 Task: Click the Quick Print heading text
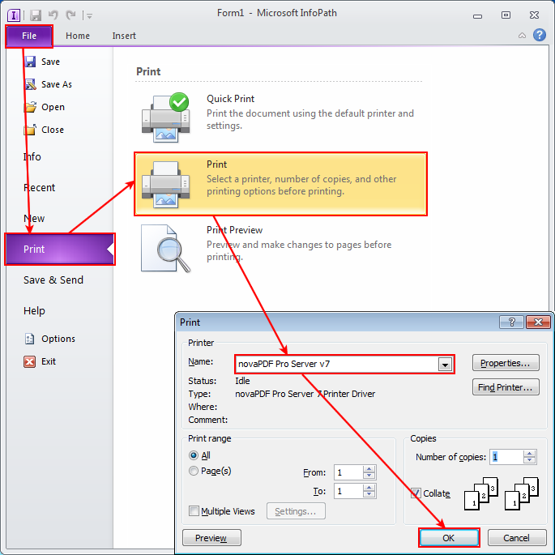pos(230,99)
